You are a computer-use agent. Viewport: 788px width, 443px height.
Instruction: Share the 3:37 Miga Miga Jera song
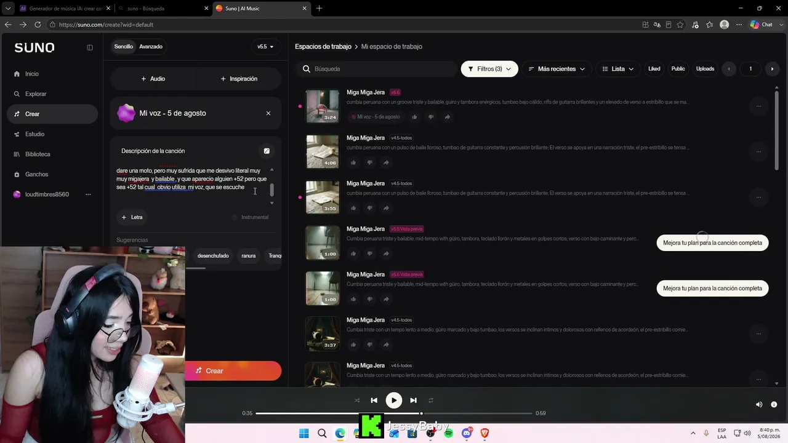coord(386,345)
